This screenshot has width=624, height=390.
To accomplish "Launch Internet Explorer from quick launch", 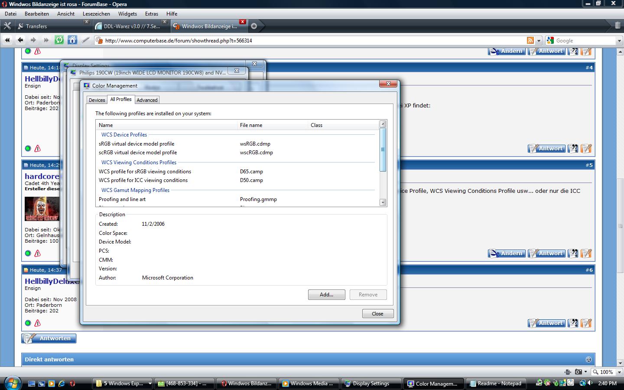I will pos(62,383).
